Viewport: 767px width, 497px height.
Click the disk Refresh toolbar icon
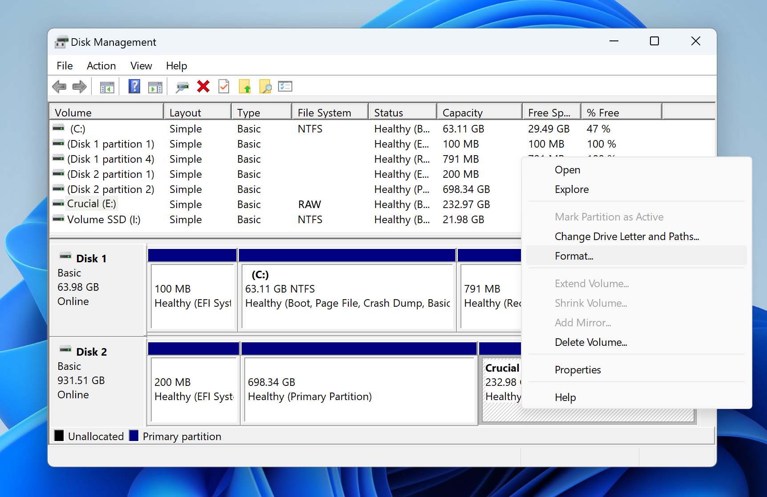click(182, 87)
